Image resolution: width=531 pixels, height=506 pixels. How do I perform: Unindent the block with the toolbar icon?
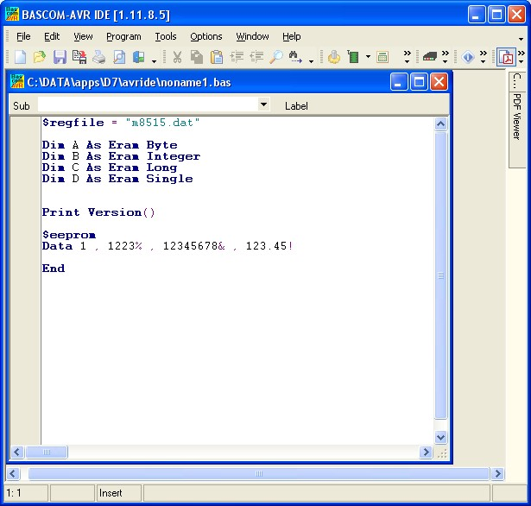point(256,57)
